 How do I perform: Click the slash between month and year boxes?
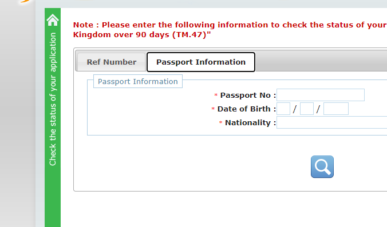click(x=318, y=109)
